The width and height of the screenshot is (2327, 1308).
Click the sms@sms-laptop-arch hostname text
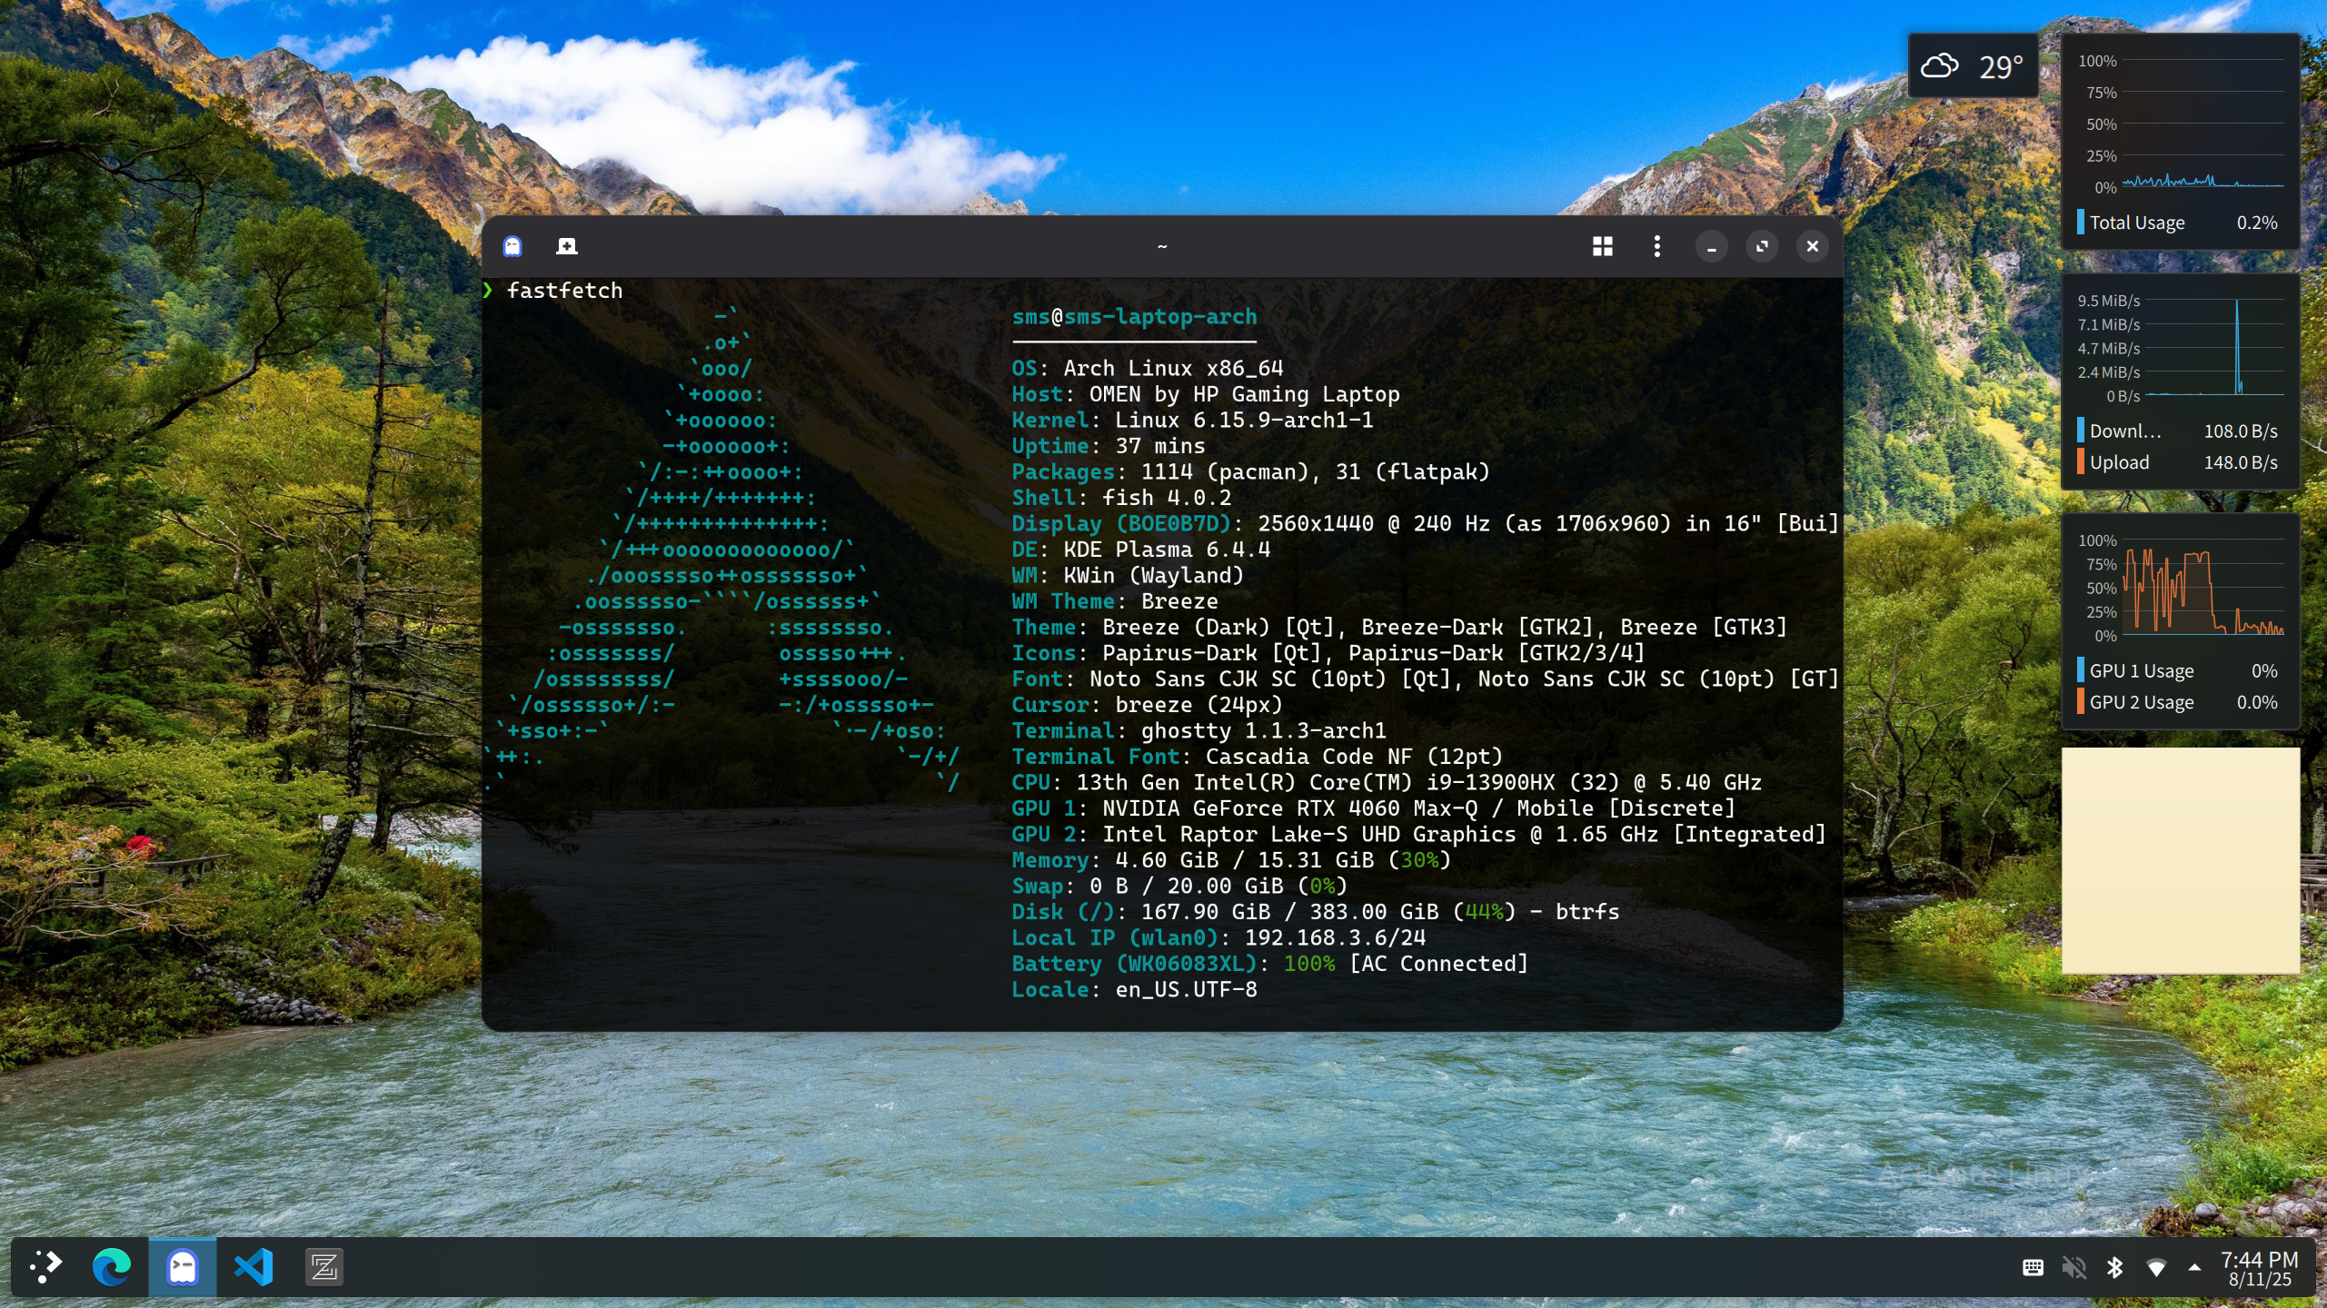[1134, 316]
